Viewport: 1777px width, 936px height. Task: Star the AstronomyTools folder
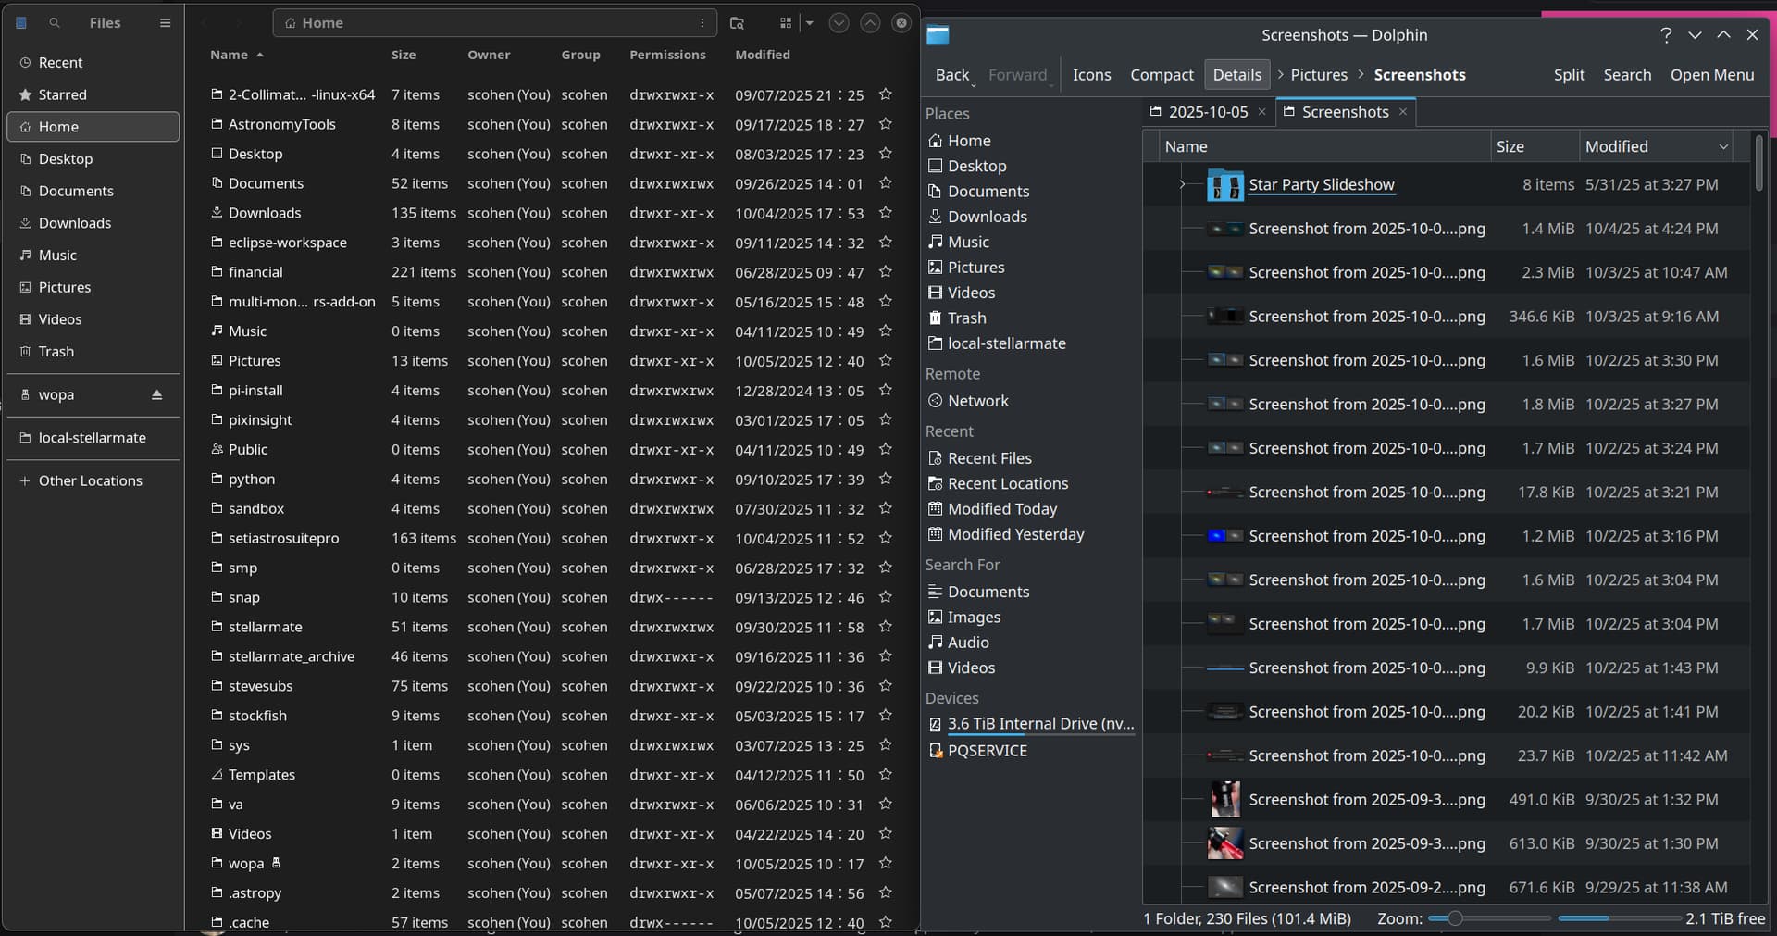(885, 124)
